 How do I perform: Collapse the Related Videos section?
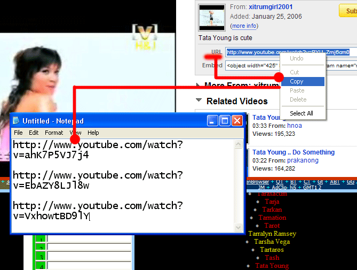coord(199,100)
